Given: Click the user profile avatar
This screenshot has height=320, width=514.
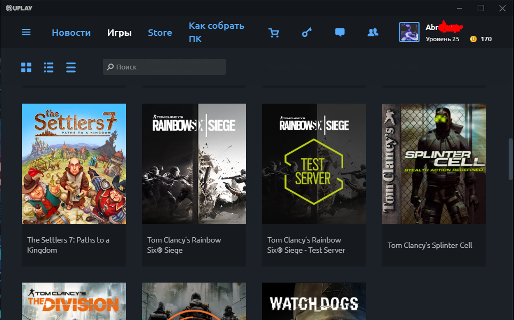Looking at the screenshot, I should (409, 32).
